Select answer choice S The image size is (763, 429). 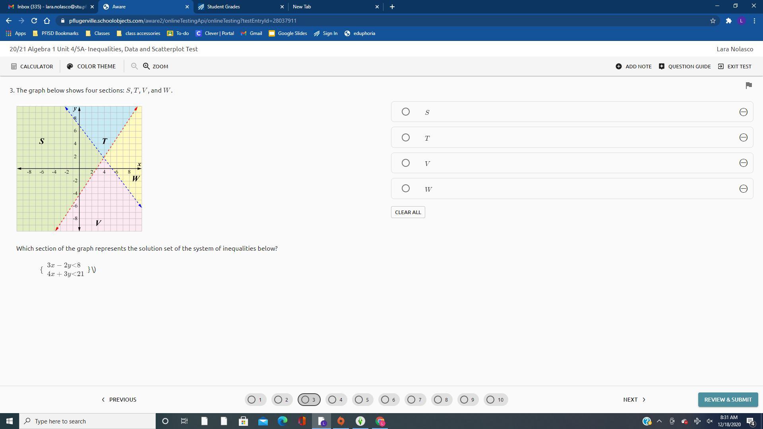pos(405,112)
